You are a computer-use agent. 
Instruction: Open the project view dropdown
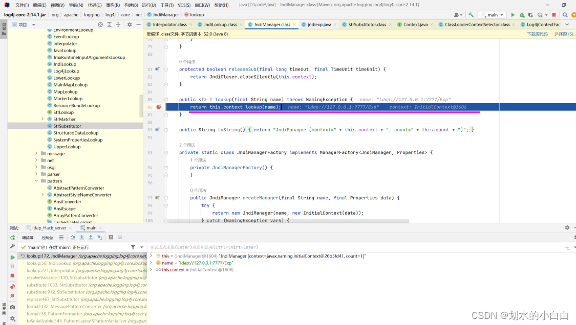coord(33,25)
